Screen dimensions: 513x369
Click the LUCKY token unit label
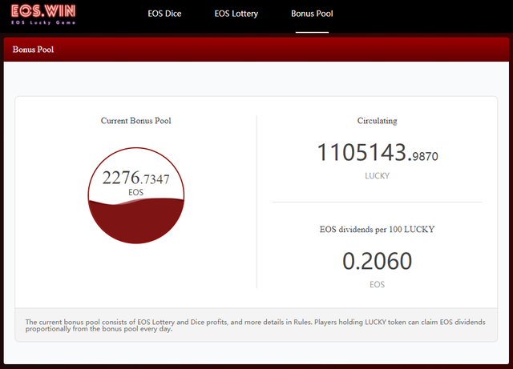click(378, 176)
